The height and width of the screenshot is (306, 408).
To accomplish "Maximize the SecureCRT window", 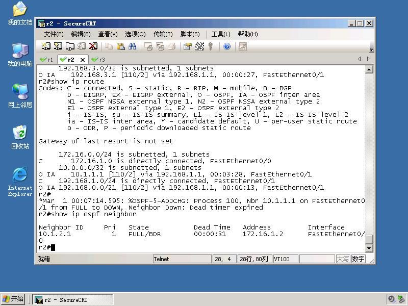I will tap(360, 23).
